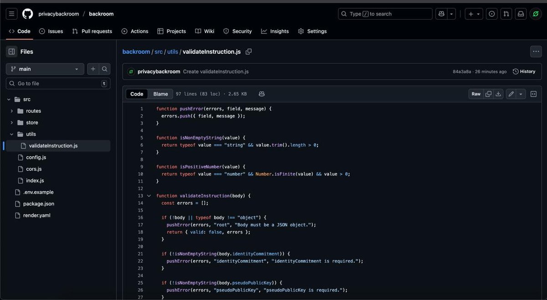Open commit hash 84a3a8a

462,71
